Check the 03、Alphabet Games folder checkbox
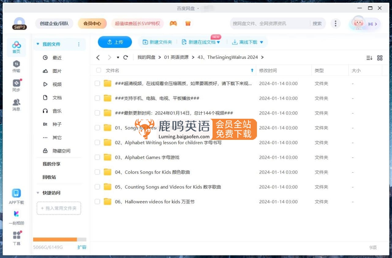Viewport: 392px width, 258px height. (97, 157)
